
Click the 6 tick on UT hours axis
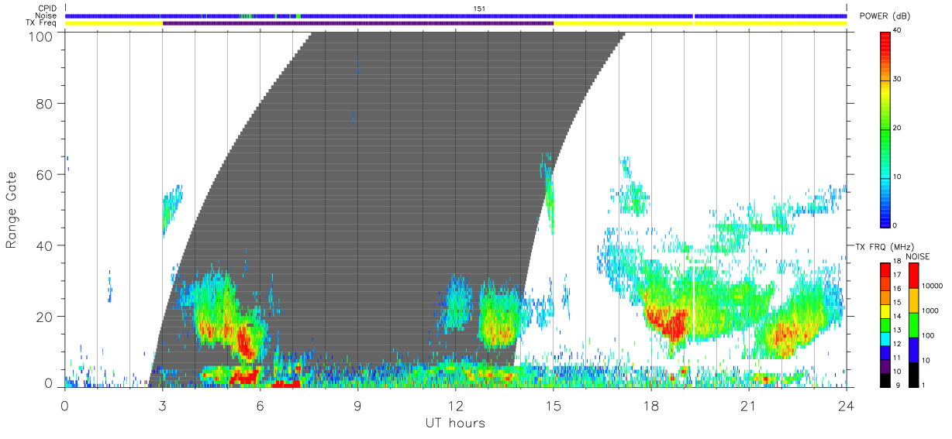pos(260,404)
